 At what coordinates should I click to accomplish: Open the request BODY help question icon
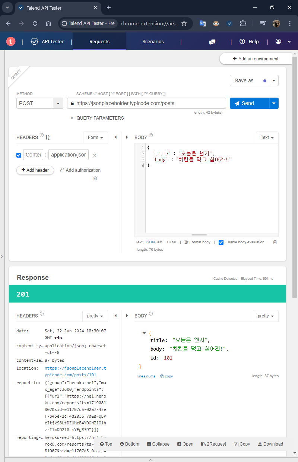(151, 136)
